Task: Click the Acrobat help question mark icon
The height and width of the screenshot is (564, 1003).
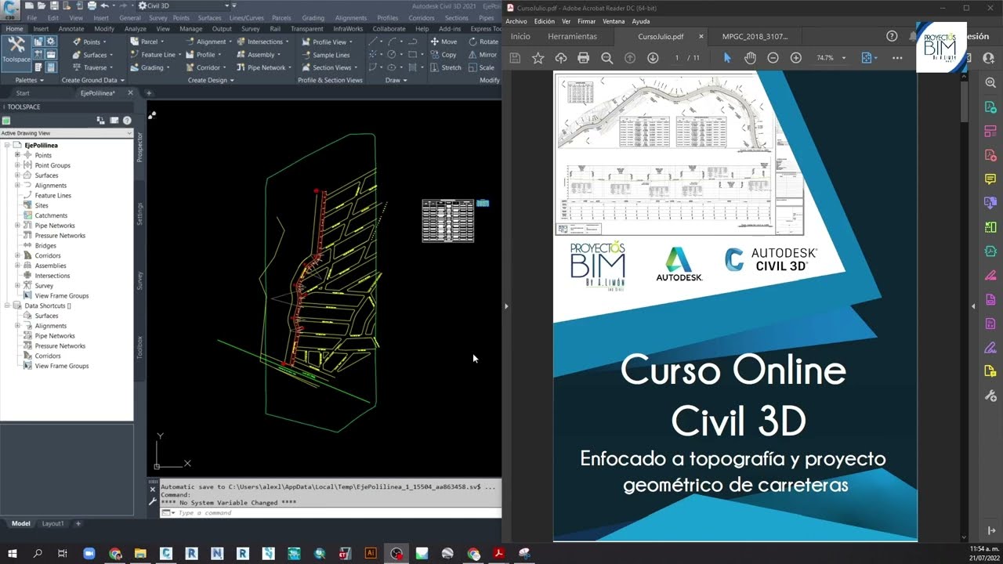Action: point(892,36)
